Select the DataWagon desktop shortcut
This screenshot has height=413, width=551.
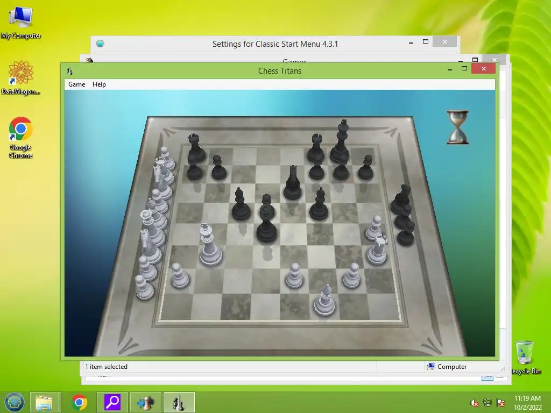(x=21, y=77)
